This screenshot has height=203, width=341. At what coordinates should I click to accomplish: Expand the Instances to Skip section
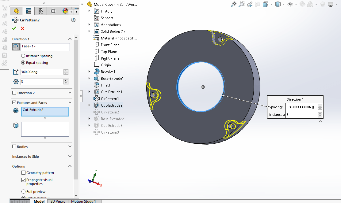(70, 157)
